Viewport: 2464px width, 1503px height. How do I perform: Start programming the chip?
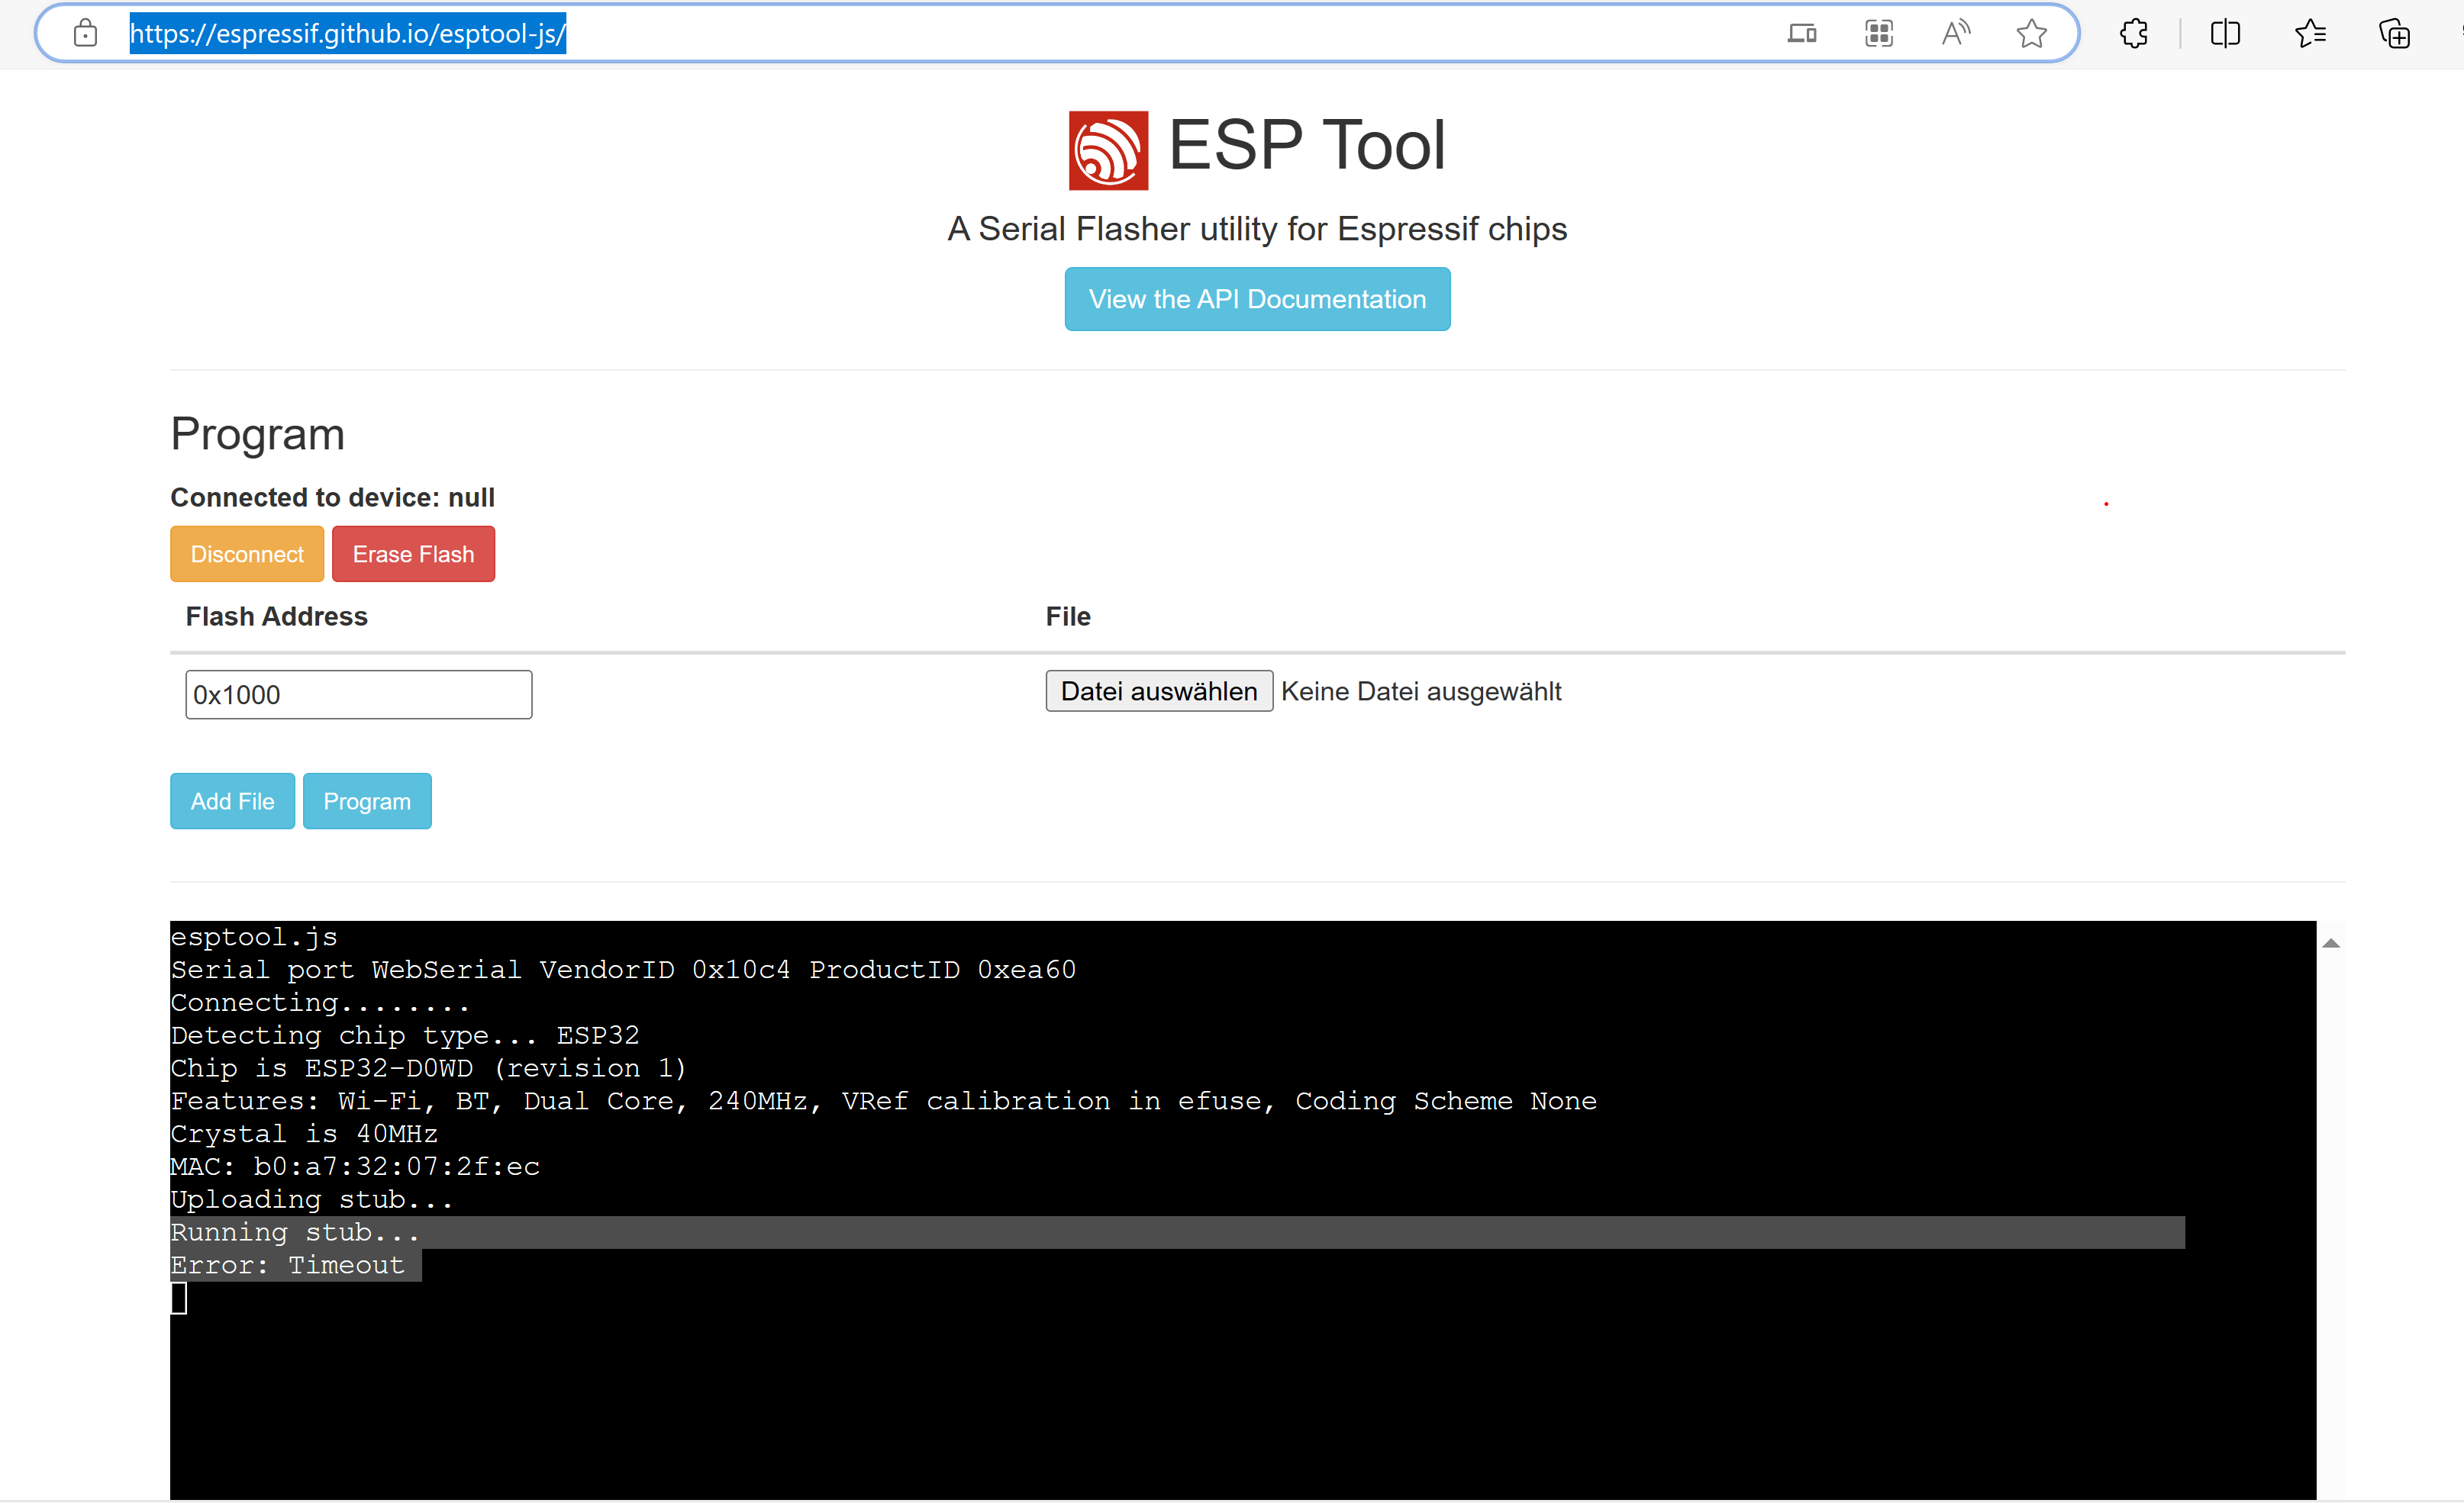367,800
